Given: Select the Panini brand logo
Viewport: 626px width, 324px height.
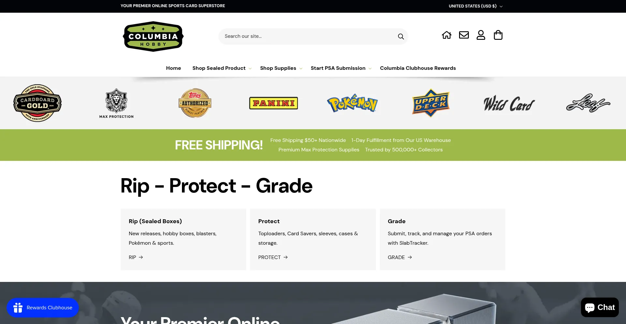Looking at the screenshot, I should click(274, 103).
